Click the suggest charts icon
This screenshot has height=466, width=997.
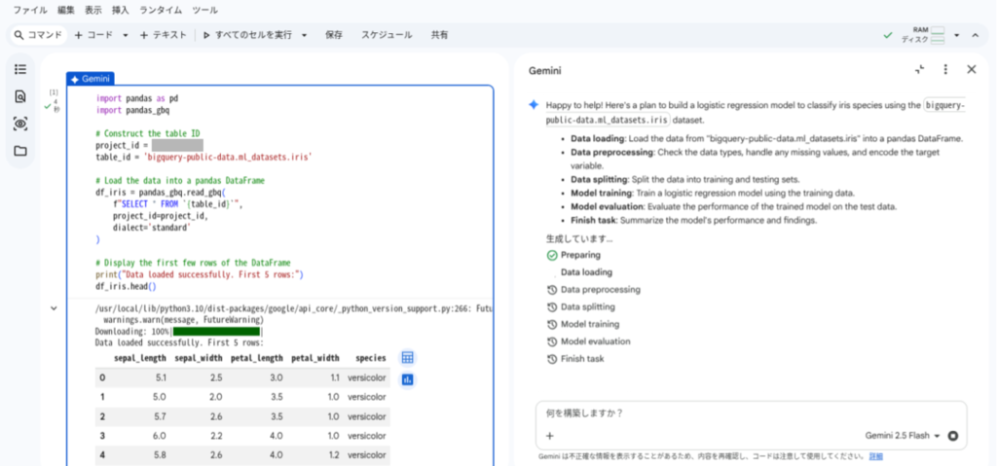tap(408, 379)
